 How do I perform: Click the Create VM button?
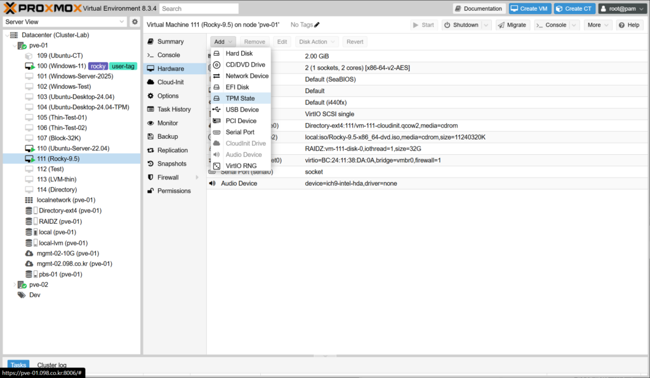pyautogui.click(x=529, y=8)
